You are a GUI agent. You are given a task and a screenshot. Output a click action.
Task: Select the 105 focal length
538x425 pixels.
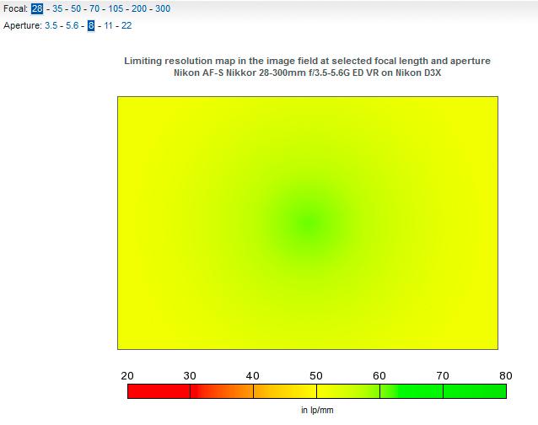116,8
